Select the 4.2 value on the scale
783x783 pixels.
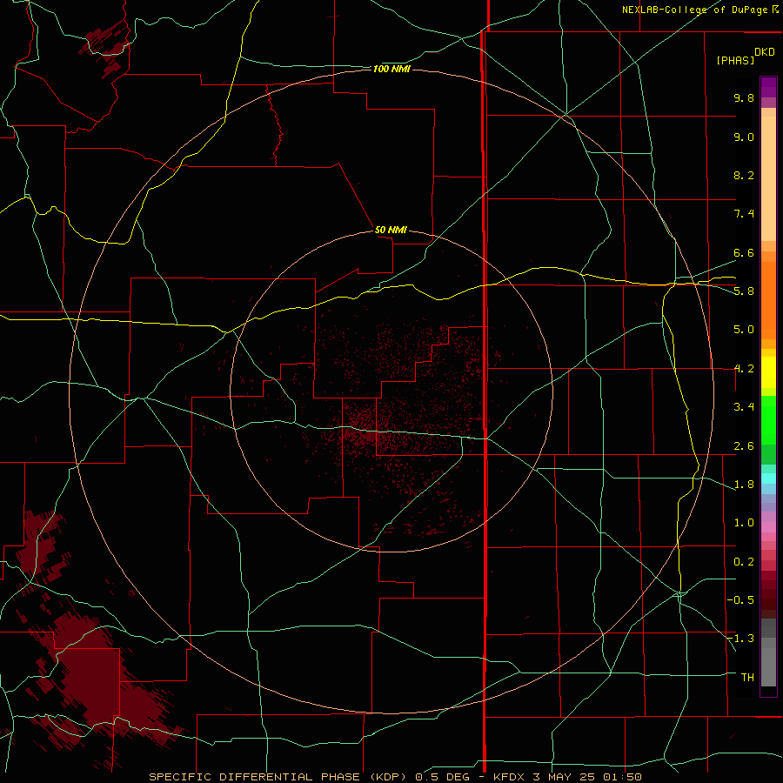(744, 369)
